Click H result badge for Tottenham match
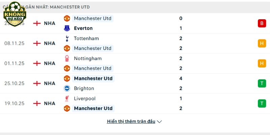The image size is (270, 135). (262, 43)
